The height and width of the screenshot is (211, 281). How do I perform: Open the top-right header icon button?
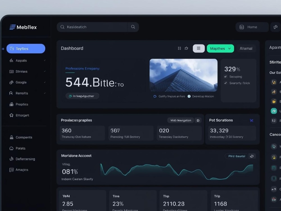point(276,27)
